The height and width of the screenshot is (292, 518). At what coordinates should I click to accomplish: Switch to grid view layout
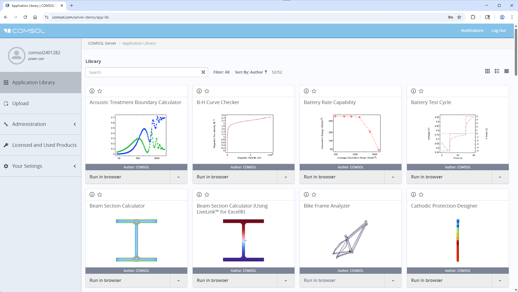click(x=487, y=71)
